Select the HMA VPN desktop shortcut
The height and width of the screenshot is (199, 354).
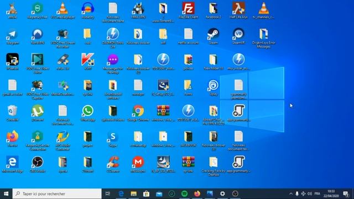pos(138,10)
